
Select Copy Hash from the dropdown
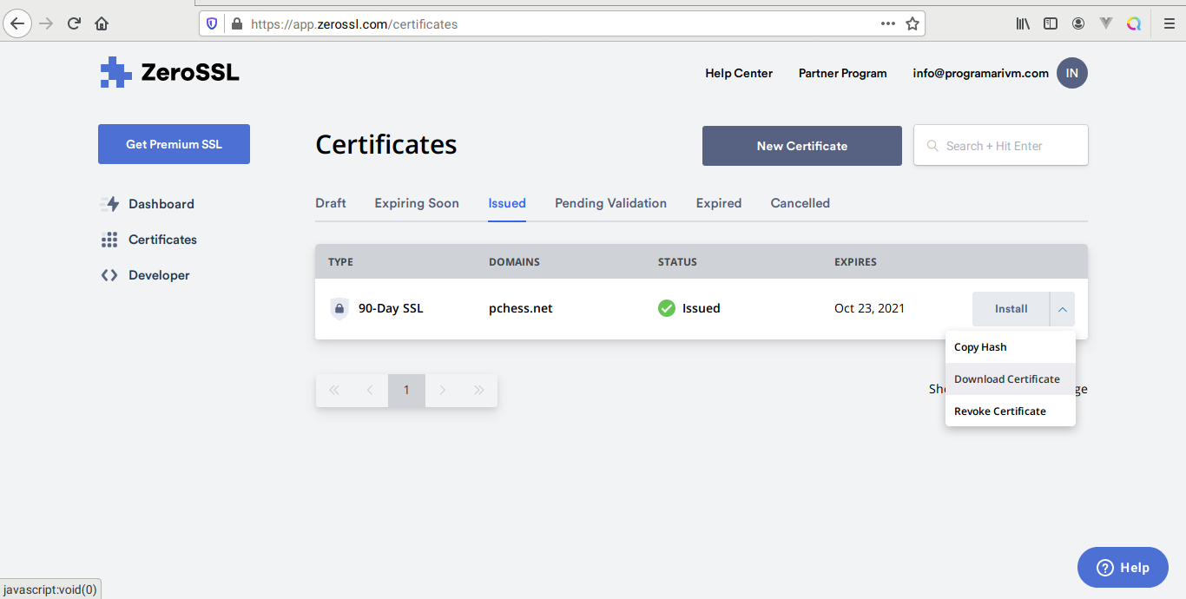click(x=1011, y=347)
